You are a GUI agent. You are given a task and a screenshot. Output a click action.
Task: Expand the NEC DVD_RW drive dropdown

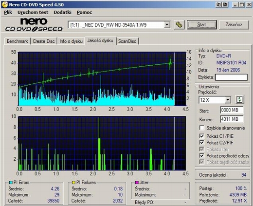[x=167, y=25]
